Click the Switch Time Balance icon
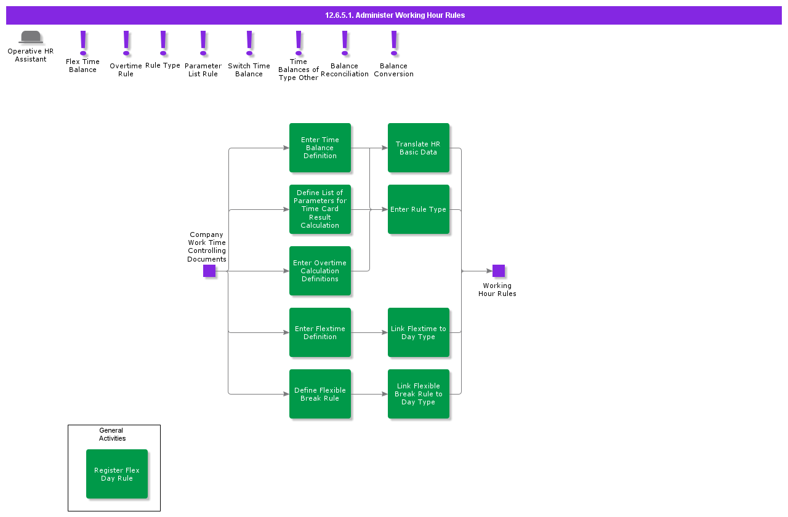This screenshot has width=788, height=517. pyautogui.click(x=249, y=43)
